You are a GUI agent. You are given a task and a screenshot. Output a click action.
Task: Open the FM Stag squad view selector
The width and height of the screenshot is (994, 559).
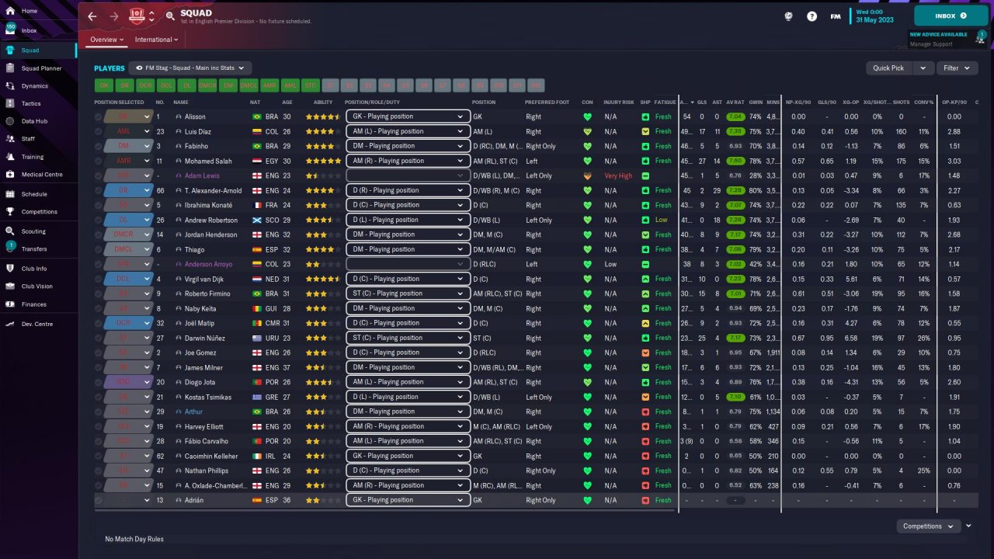190,68
